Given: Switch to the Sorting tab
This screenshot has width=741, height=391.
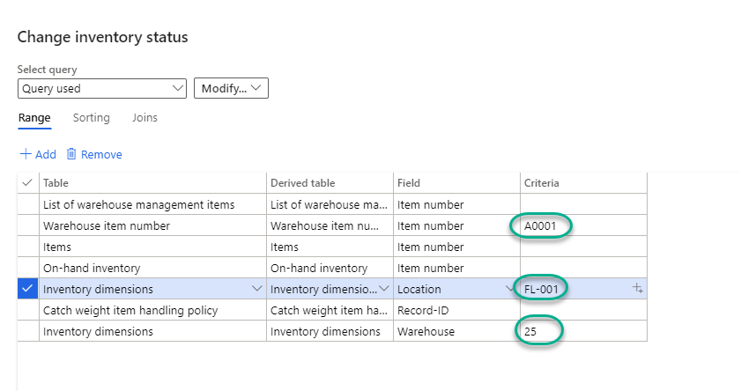Looking at the screenshot, I should click(91, 117).
